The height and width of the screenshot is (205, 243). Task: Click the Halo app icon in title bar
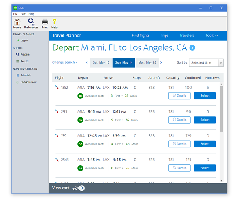15,8
